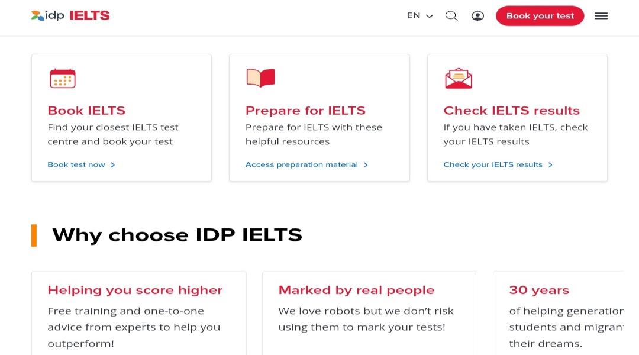
Task: Expand the Book IELTS card heading
Action: pyautogui.click(x=86, y=111)
